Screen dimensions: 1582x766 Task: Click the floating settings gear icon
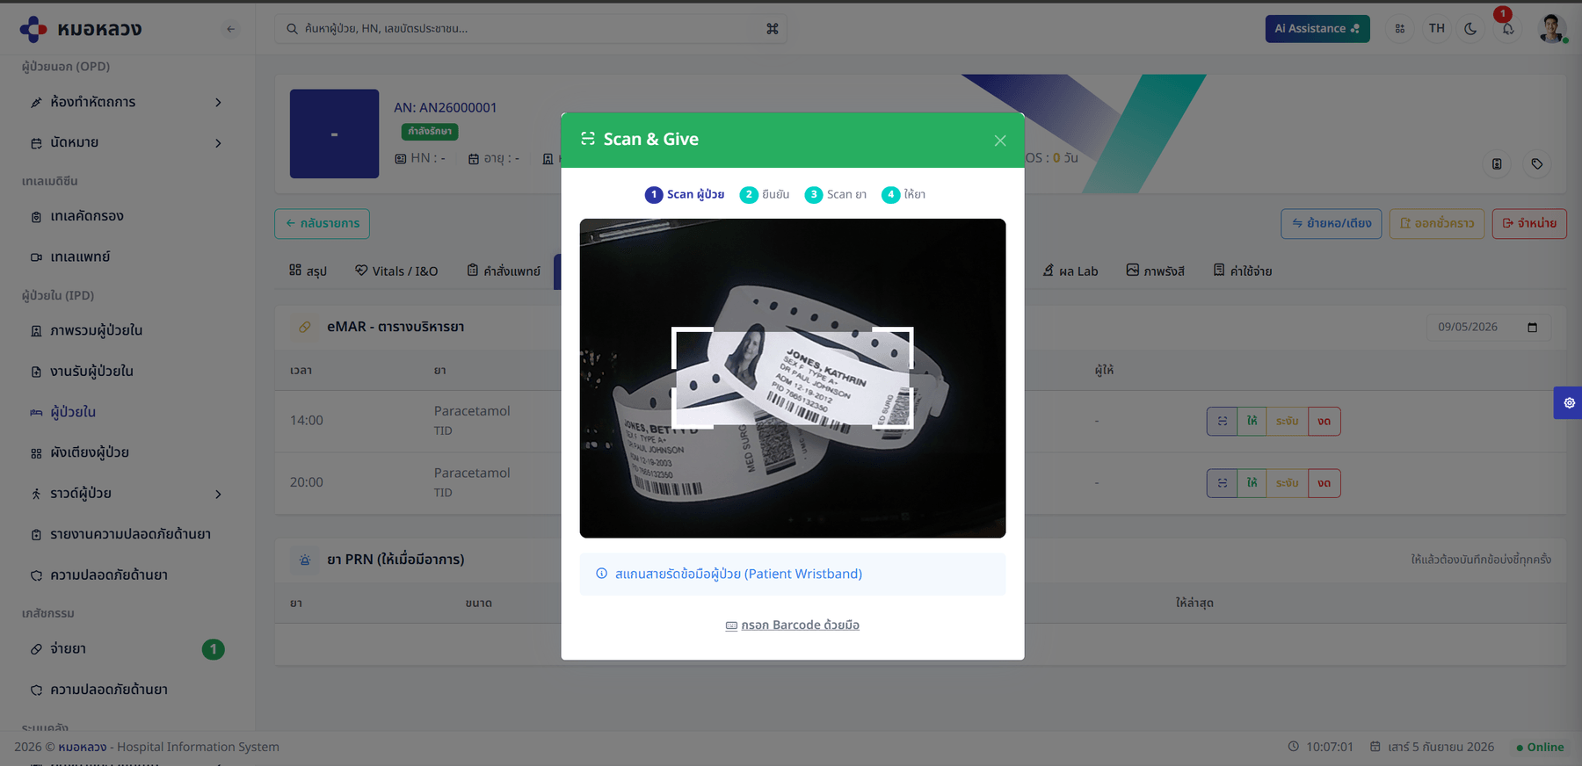click(x=1569, y=403)
